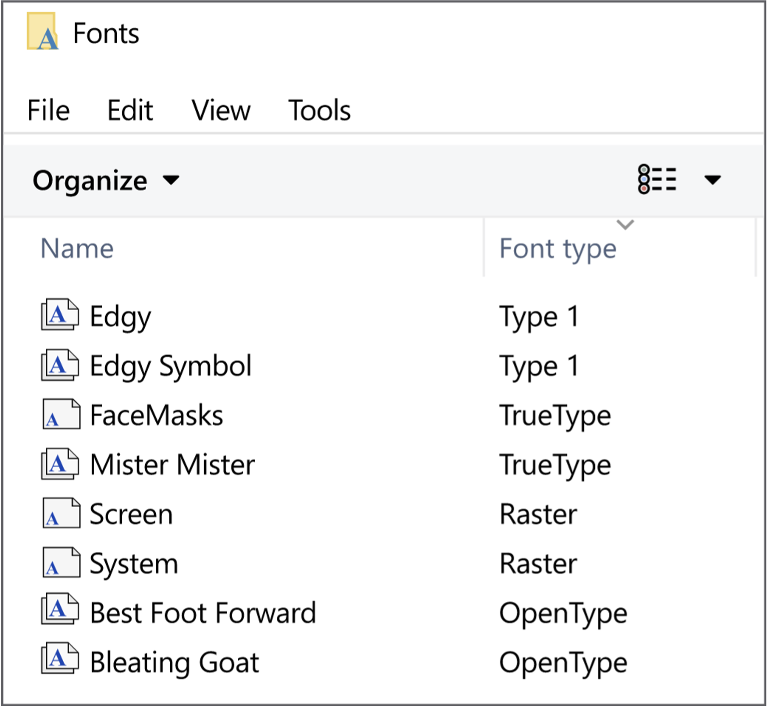This screenshot has width=768, height=708.
Task: Select the Bleating Goat font name
Action: [175, 662]
